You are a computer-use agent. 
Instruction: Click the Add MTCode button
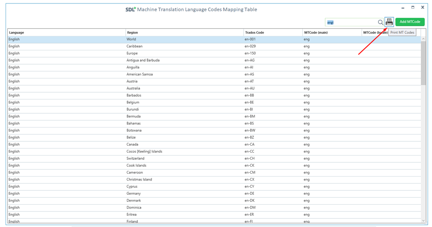coord(410,22)
